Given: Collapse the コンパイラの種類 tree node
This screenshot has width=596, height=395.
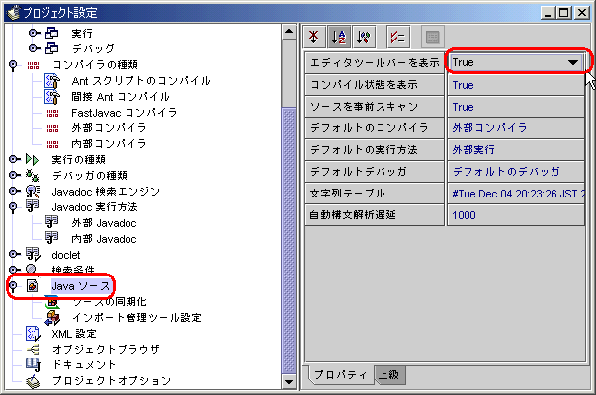Looking at the screenshot, I should (13, 65).
